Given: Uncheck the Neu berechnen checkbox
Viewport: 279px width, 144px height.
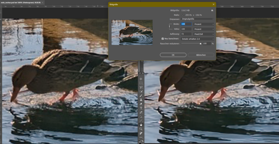Looking at the screenshot, I should 163,39.
